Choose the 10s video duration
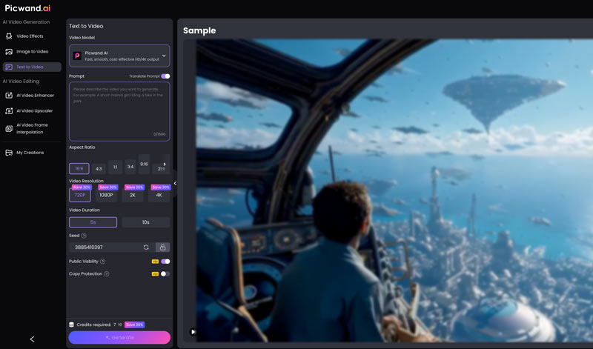593x349 pixels. point(145,222)
